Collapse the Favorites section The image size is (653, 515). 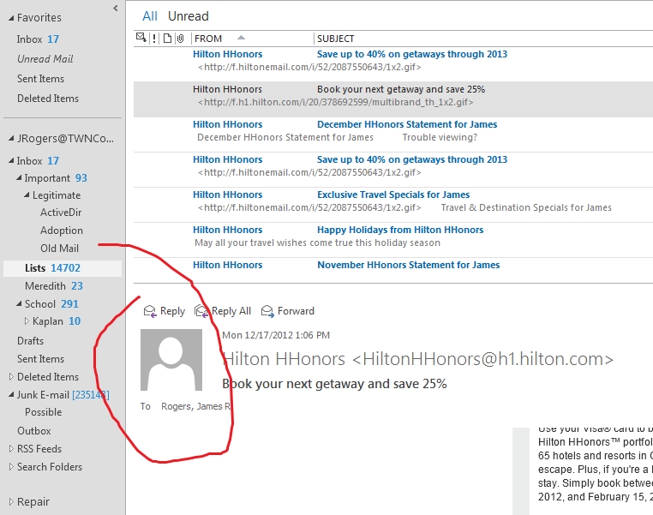click(x=11, y=18)
